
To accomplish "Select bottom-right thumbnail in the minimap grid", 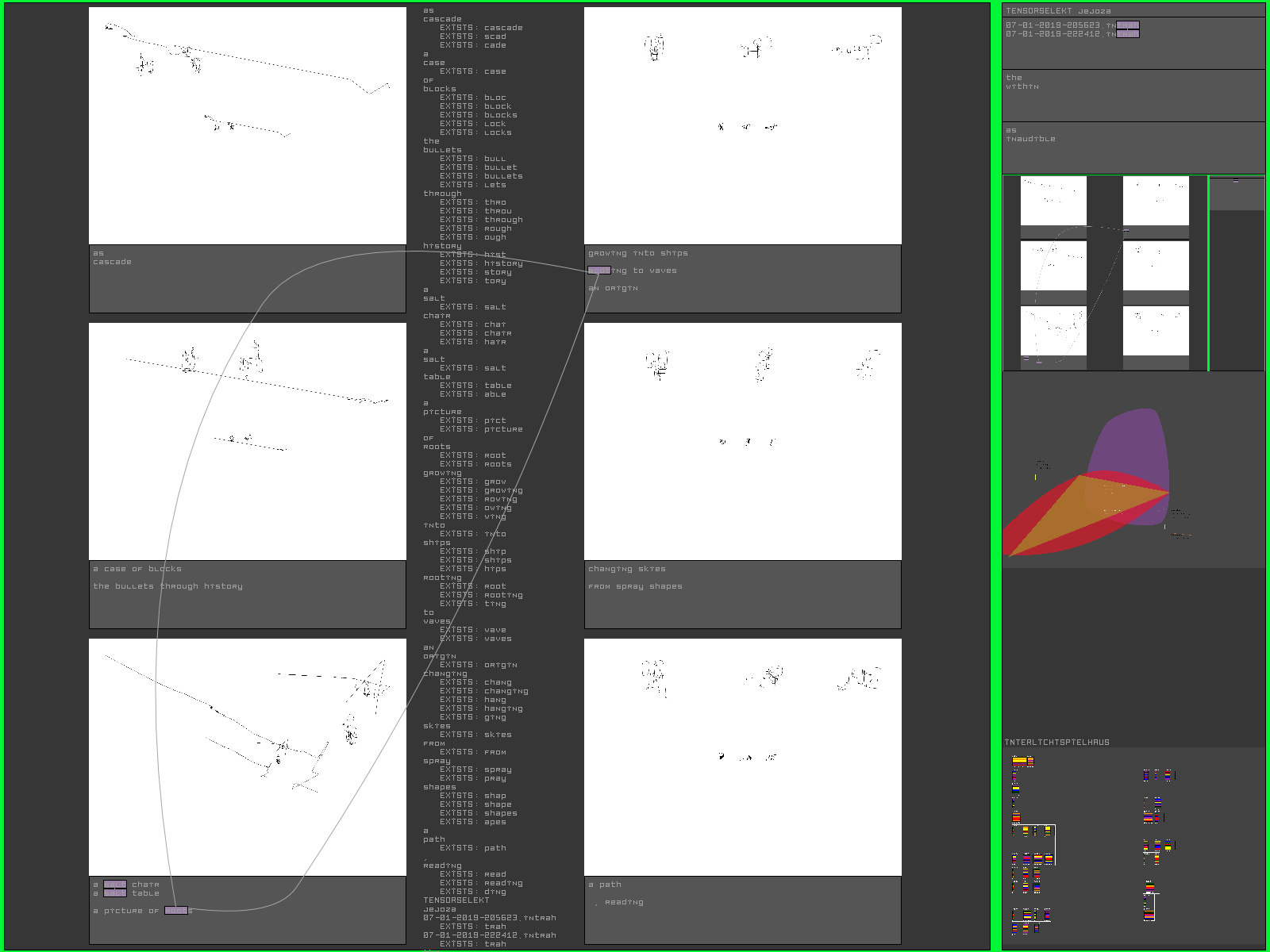I will click(x=1156, y=331).
